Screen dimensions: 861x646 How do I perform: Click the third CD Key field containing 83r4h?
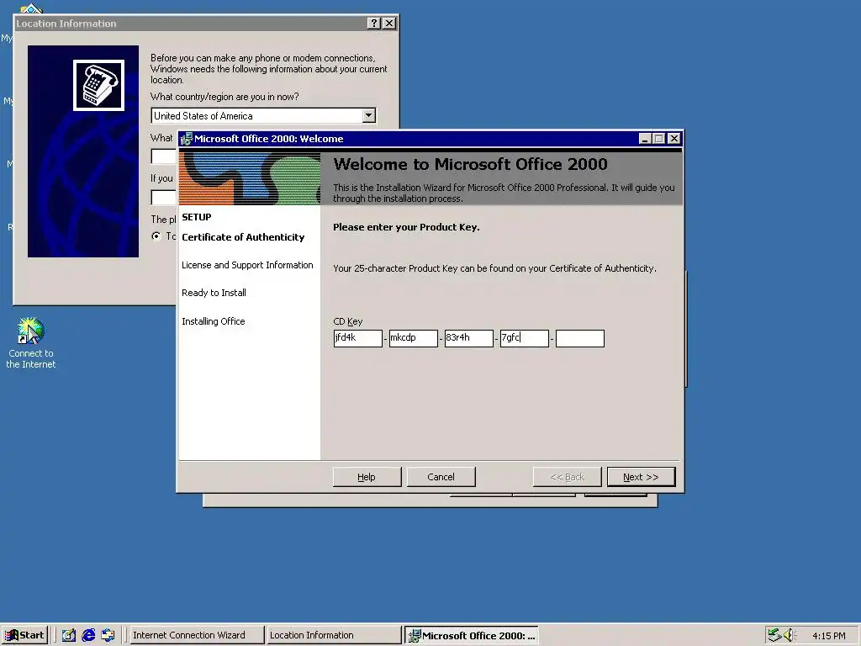[468, 338]
